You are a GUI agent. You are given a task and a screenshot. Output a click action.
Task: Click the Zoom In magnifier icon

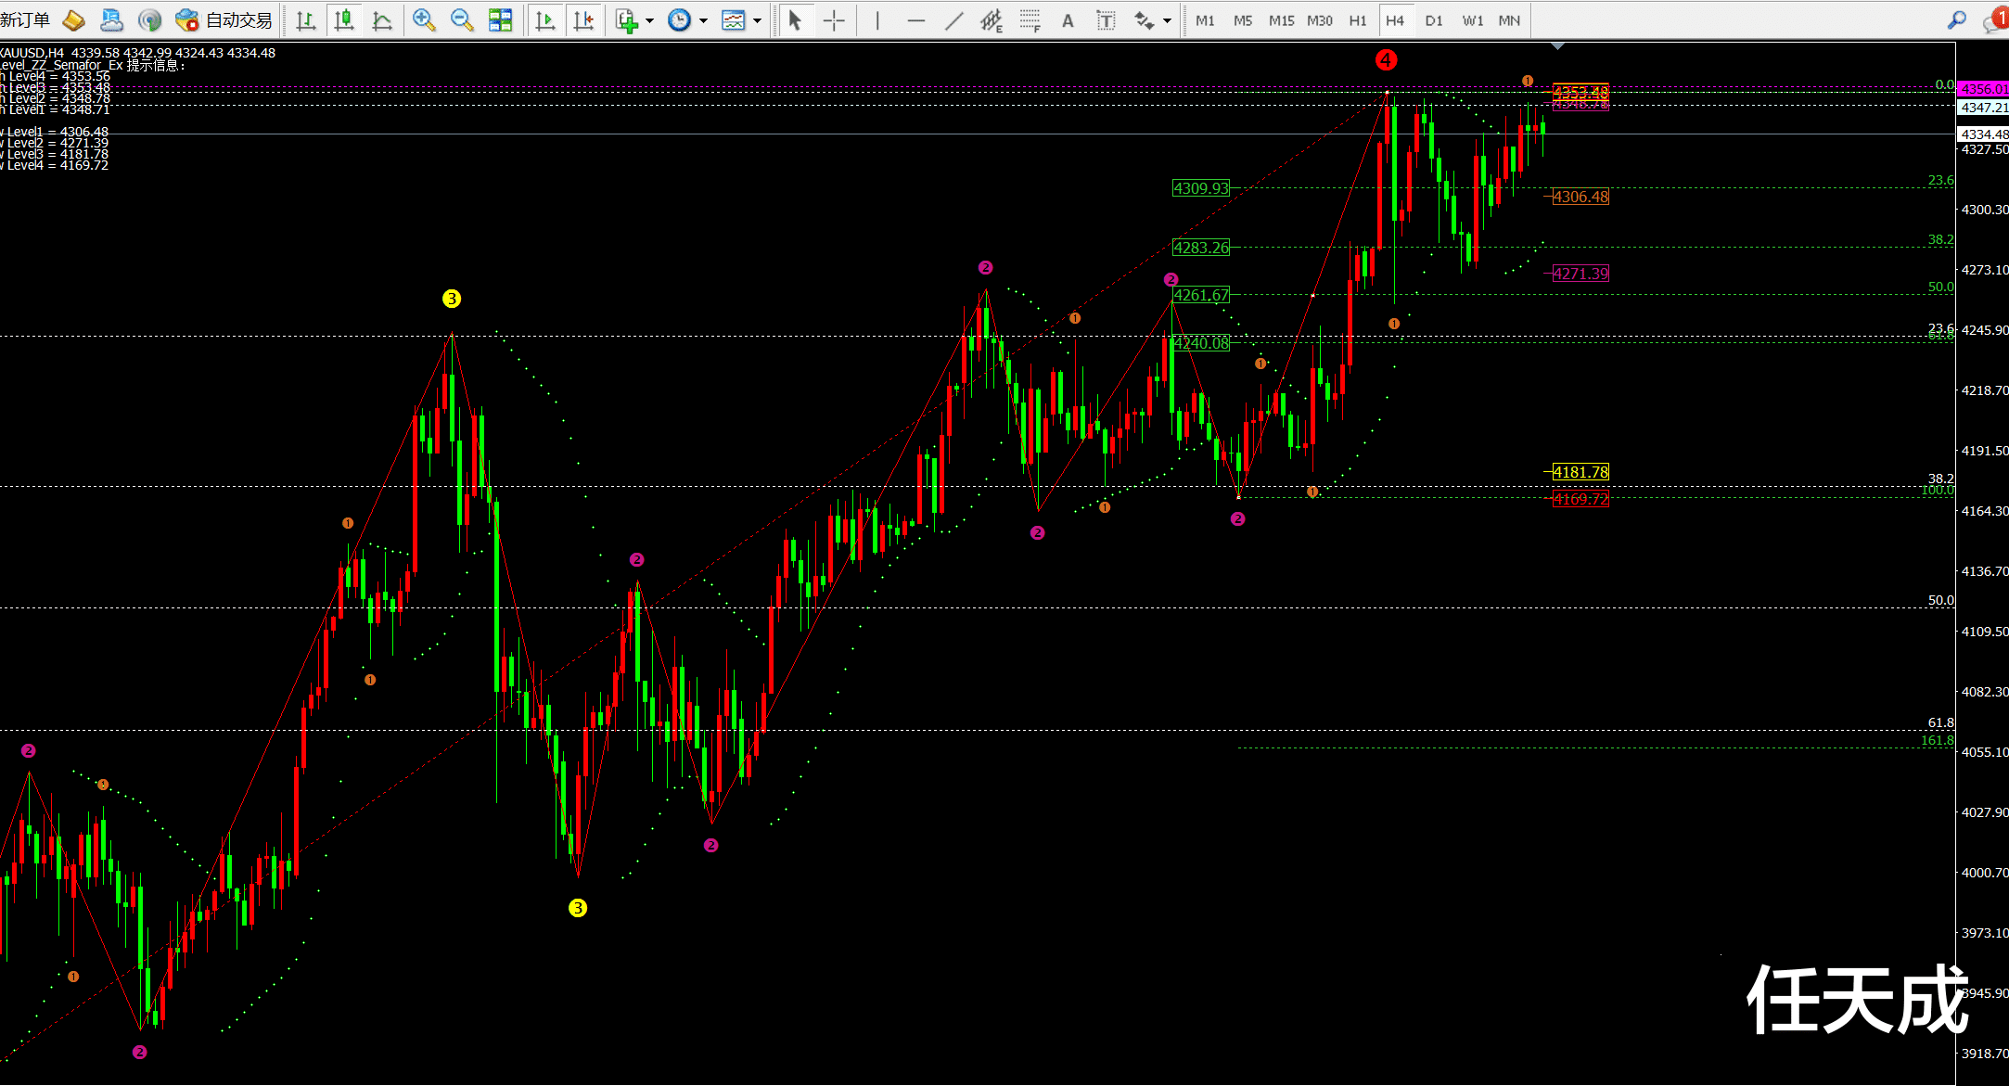[424, 19]
